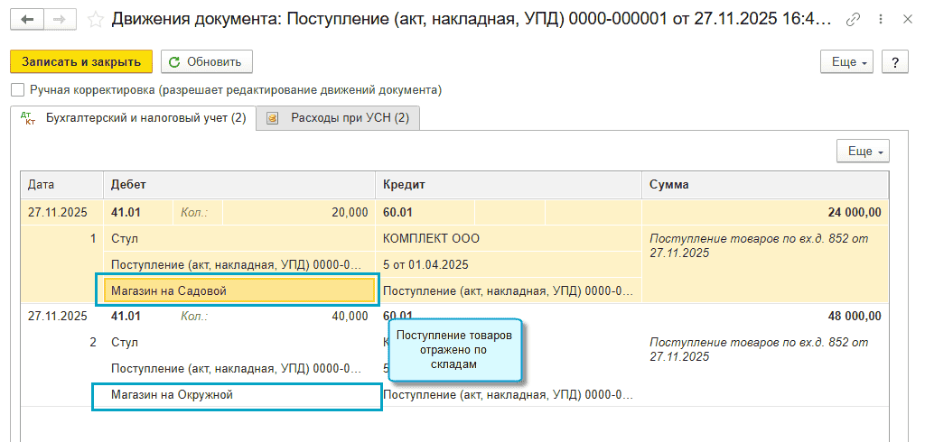Switch to Расходы при УСН tab
The width and height of the screenshot is (925, 442).
339,118
